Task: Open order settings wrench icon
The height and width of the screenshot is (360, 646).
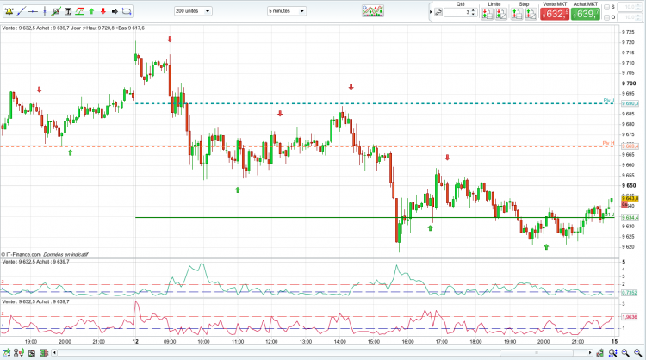Action: tap(438, 12)
